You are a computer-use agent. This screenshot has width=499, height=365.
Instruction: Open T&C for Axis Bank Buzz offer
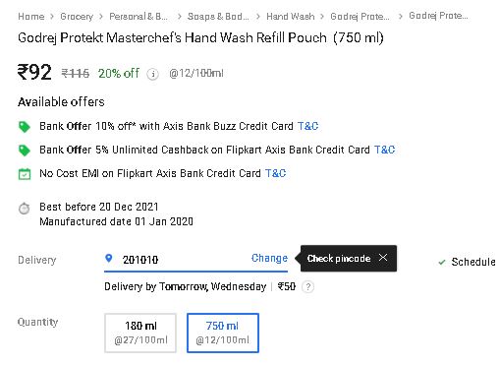coord(307,126)
